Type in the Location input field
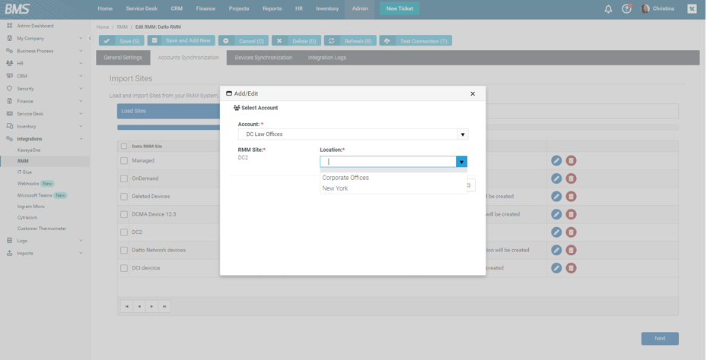Image resolution: width=707 pixels, height=360 pixels. 388,162
